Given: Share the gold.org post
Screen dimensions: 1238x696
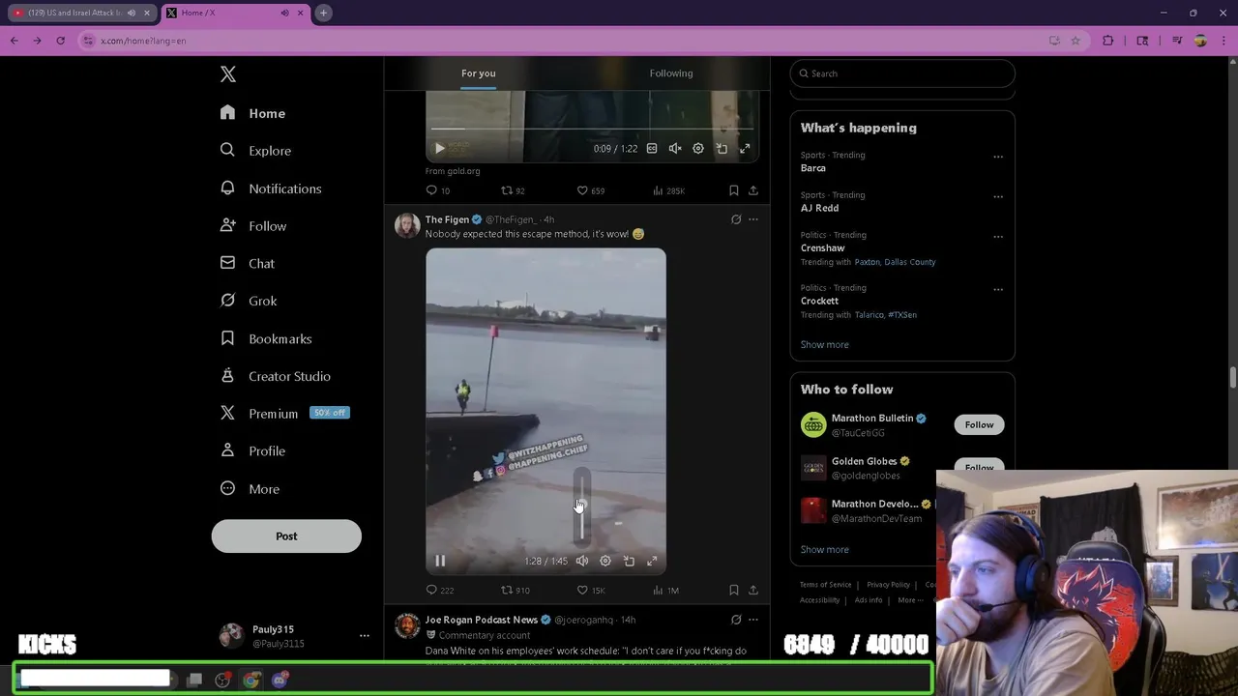Looking at the screenshot, I should coord(753,190).
